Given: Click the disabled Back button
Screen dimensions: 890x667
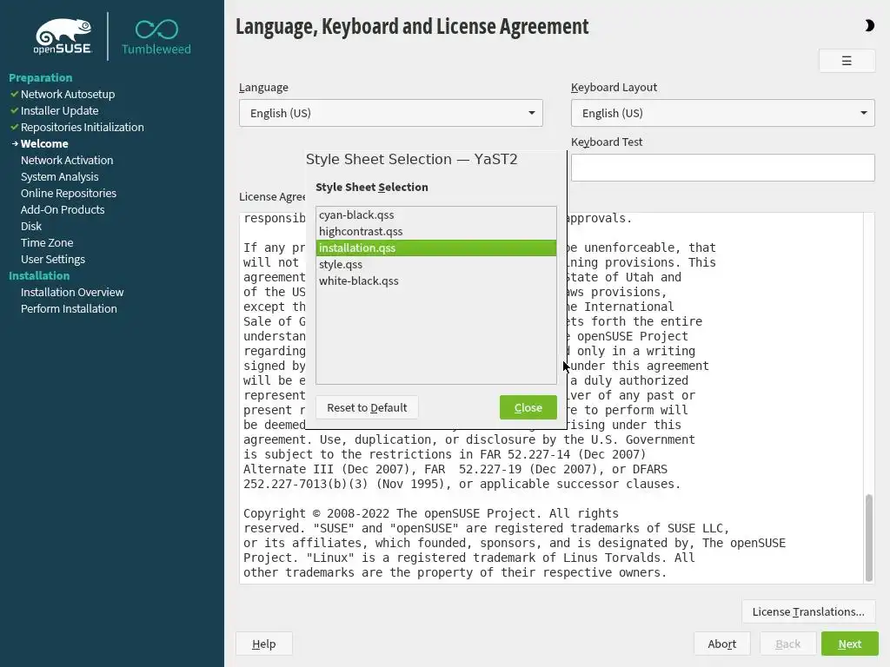Looking at the screenshot, I should (787, 644).
